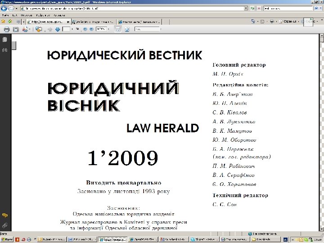Go to previous page with gray up arrow

click(50, 29)
